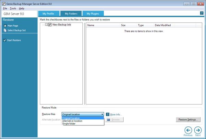Click the New Backup Job item icon
206x139 pixels.
pyautogui.click(x=50, y=25)
